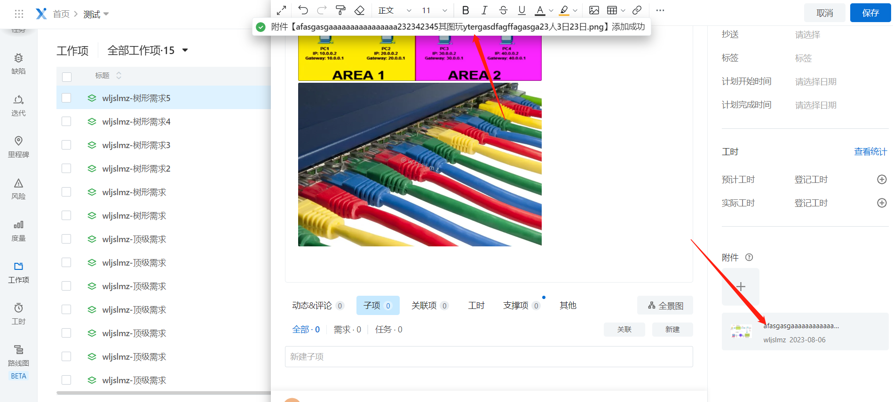The width and height of the screenshot is (893, 402).
Task: Switch to the 支撑项 tab
Action: tap(522, 306)
